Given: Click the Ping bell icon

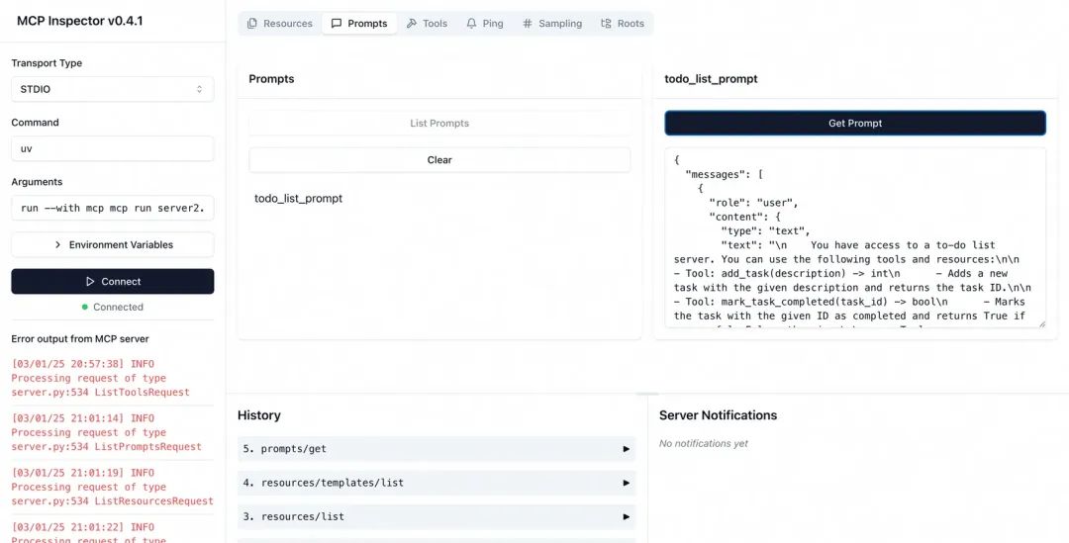Looking at the screenshot, I should click(471, 24).
